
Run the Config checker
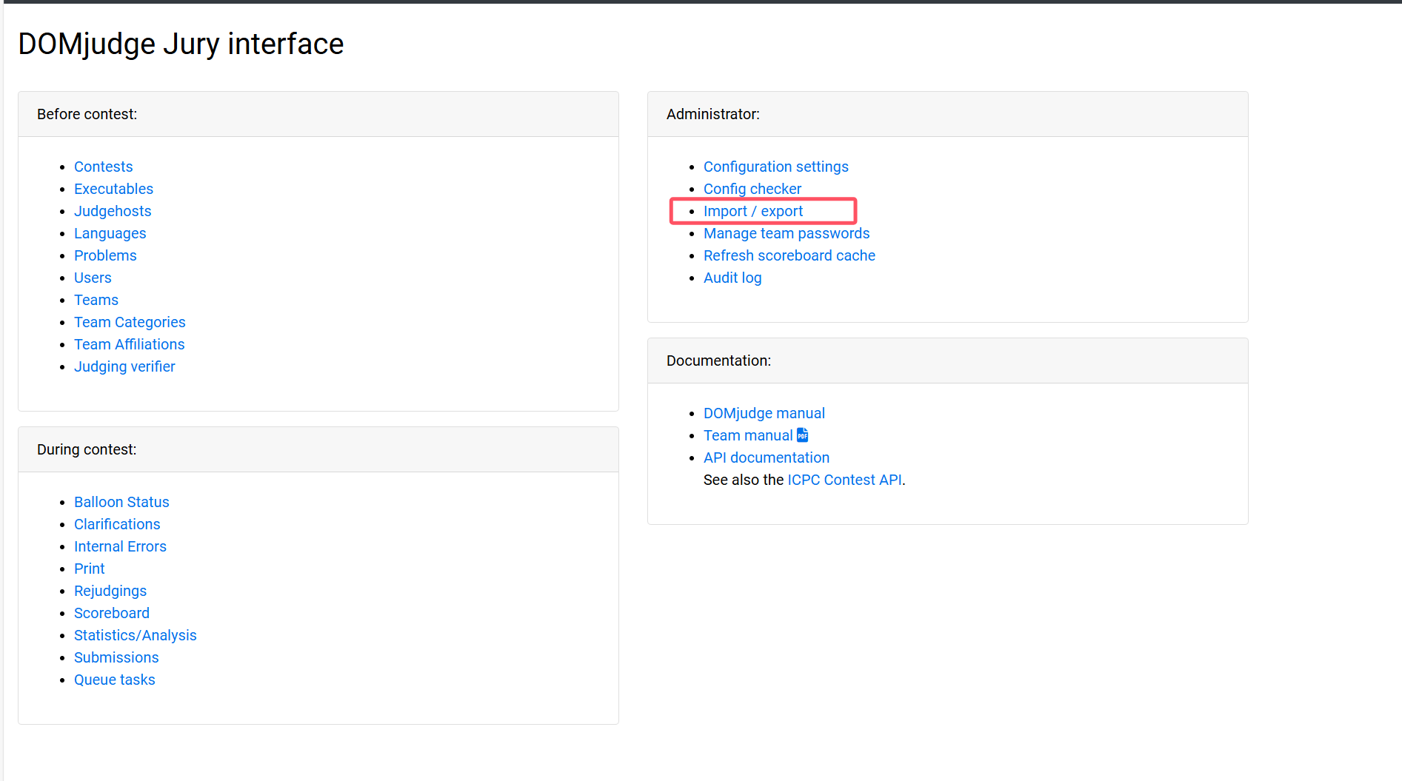pos(752,189)
